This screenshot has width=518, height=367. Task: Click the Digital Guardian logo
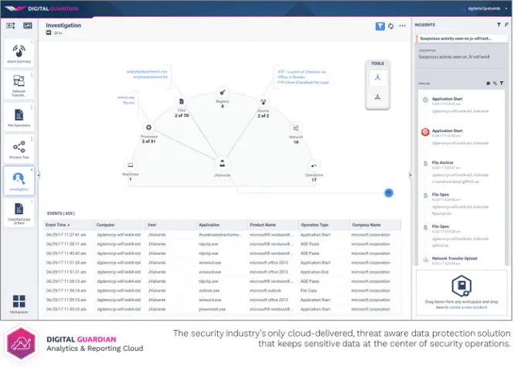[42, 8]
